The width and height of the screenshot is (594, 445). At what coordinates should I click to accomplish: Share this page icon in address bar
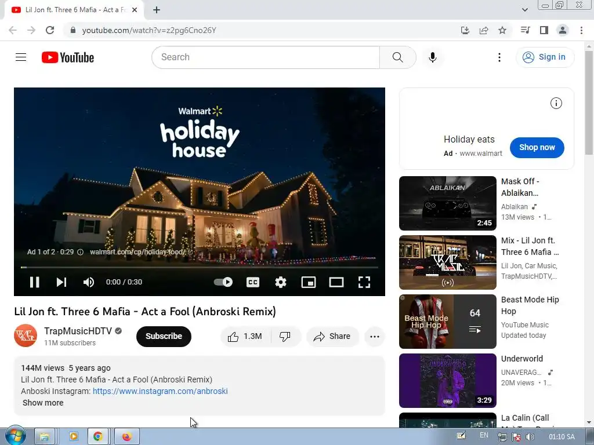[484, 30]
